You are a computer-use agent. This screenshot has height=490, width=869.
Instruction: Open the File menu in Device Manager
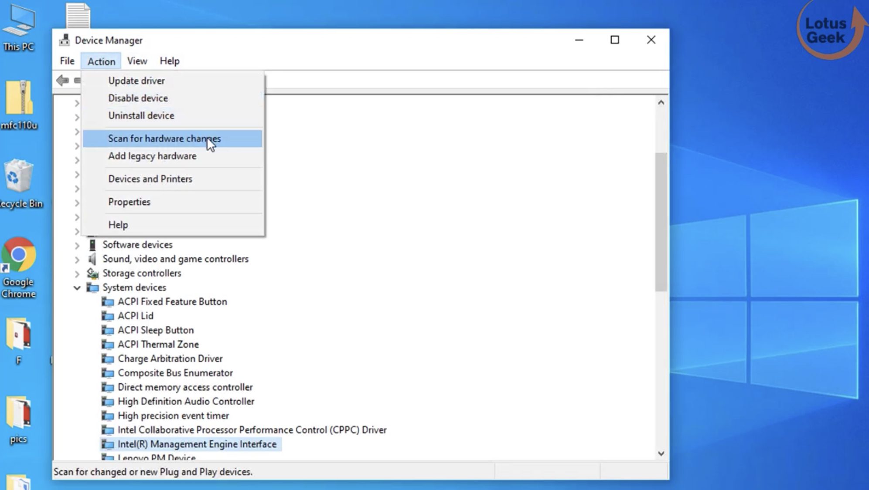coord(68,61)
